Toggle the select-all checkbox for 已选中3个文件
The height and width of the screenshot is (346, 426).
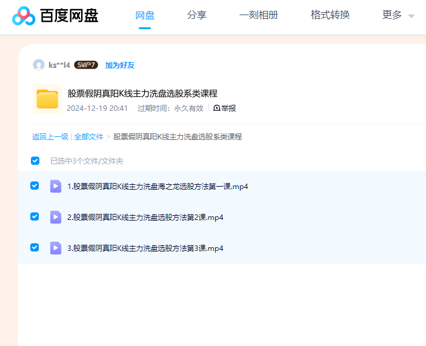35,161
